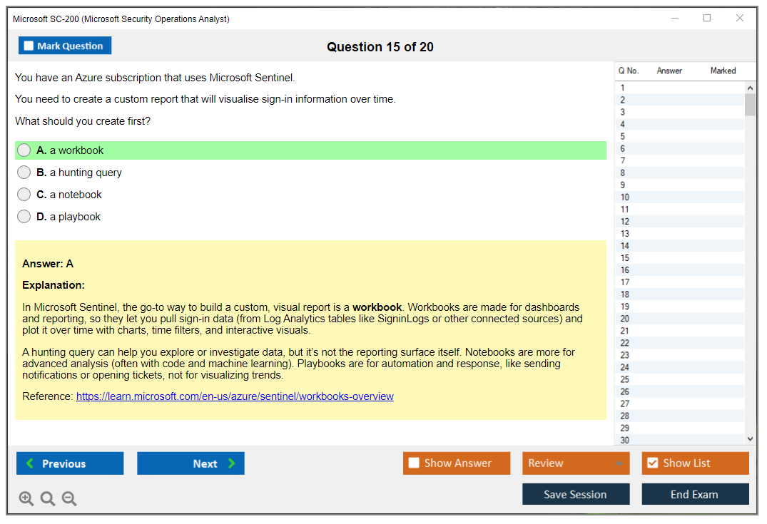
Task: Select the middle magnifier reset-zoom icon
Action: pos(47,498)
